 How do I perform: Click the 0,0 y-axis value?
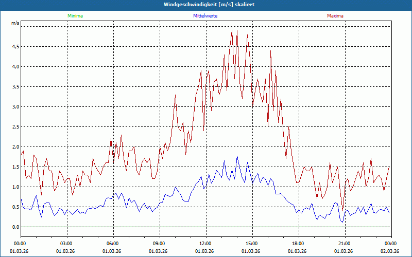click(x=16, y=227)
